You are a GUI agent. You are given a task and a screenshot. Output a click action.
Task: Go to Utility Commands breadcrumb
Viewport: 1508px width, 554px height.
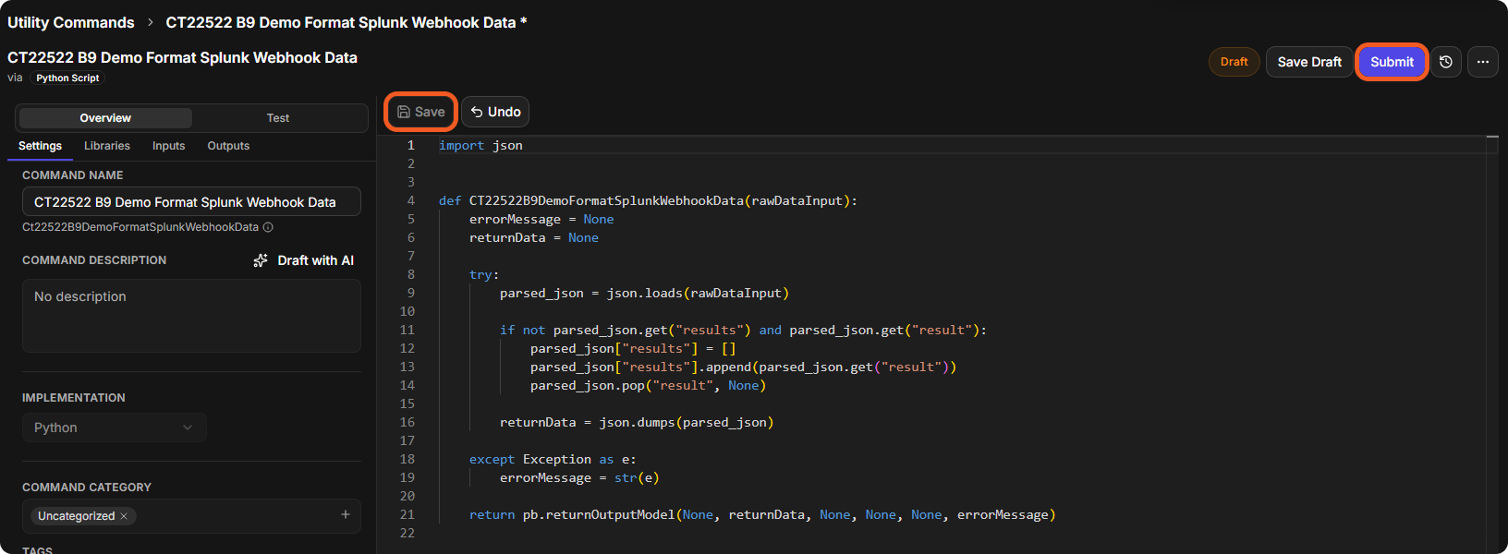[71, 22]
